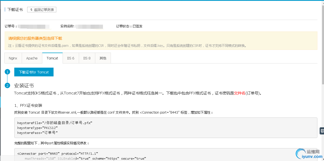Screen dimensions: 324x161
Task: Click the red 文件名 text
Action: [x=239, y=93]
